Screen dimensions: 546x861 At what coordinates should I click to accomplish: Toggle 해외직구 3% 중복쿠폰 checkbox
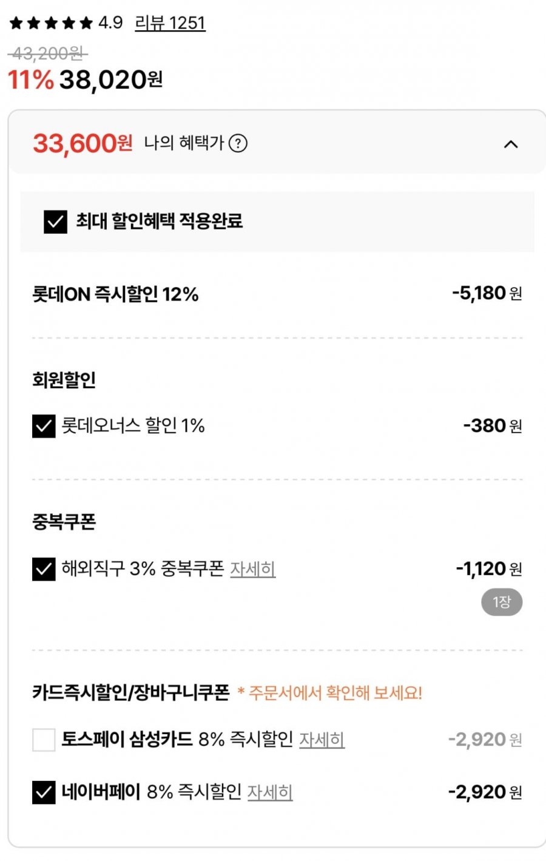coord(44,570)
